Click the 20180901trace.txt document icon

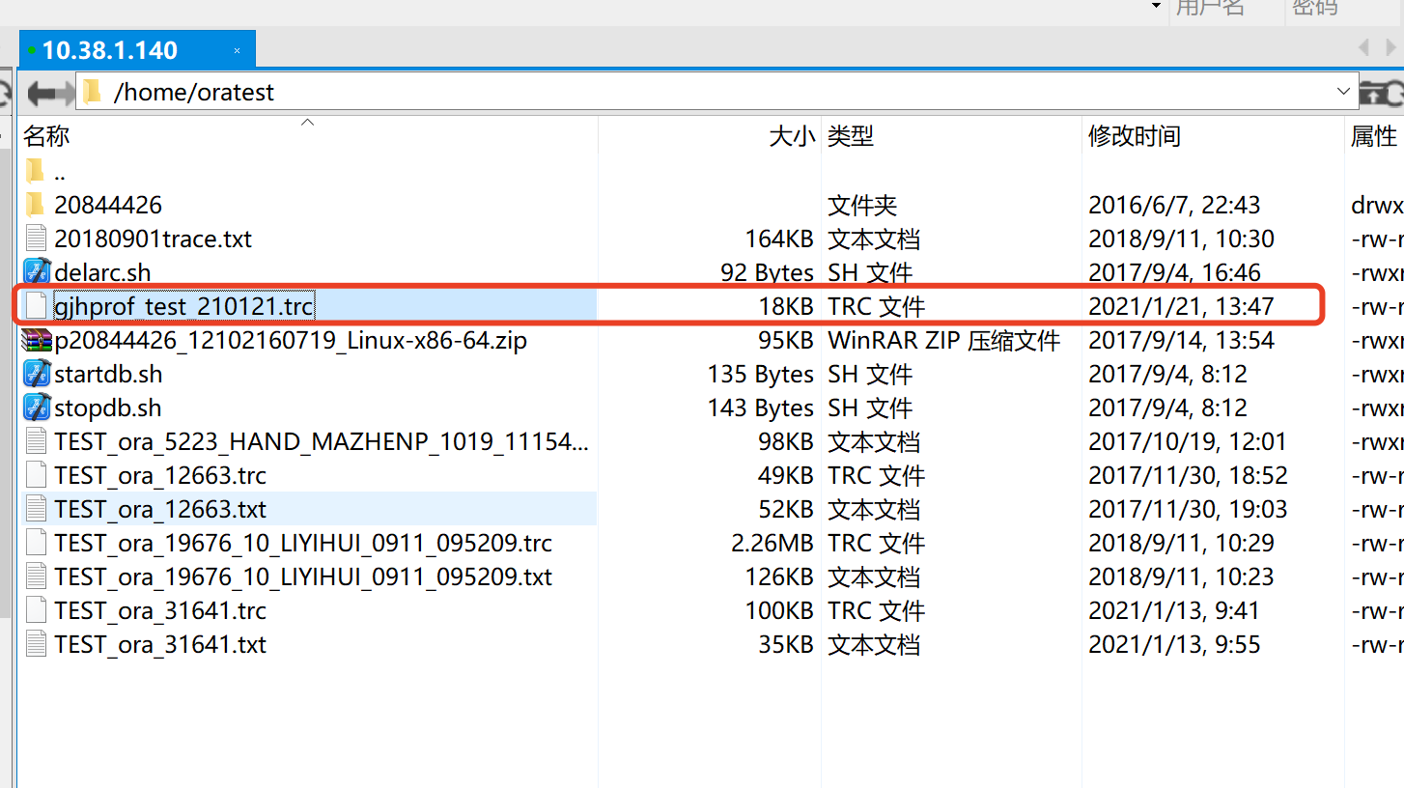pos(37,239)
